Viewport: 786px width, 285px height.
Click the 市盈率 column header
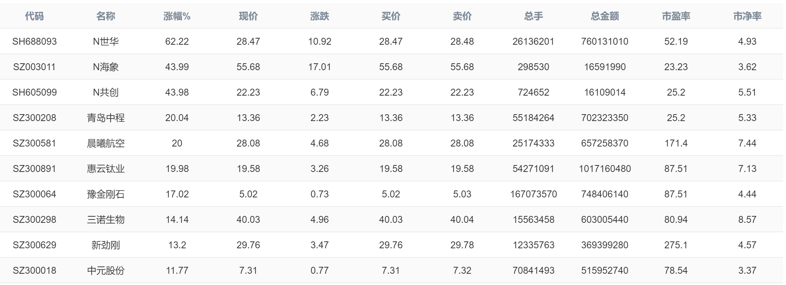[x=676, y=16]
